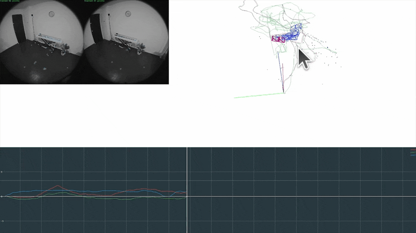This screenshot has height=233, width=416.
Task: Click the tracked points label over right camera
Action: point(94,1)
